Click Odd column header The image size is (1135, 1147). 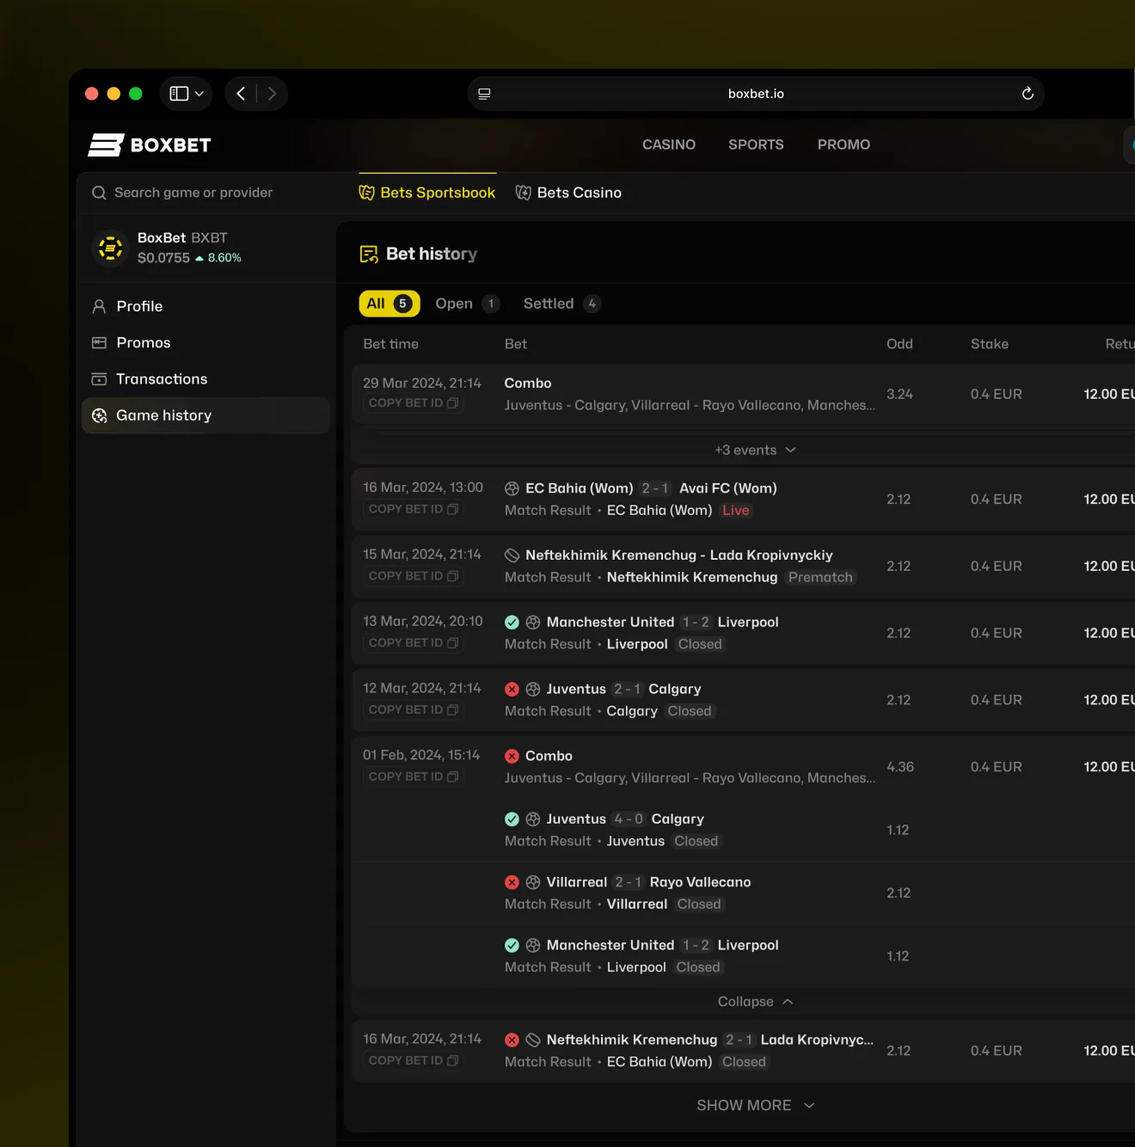tap(899, 344)
